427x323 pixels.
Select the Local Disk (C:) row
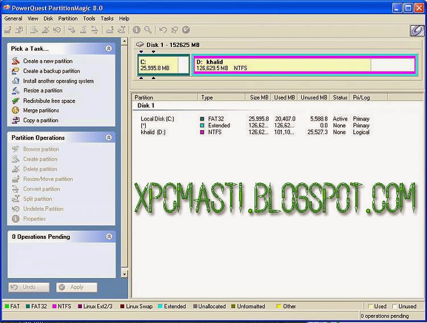[255, 119]
